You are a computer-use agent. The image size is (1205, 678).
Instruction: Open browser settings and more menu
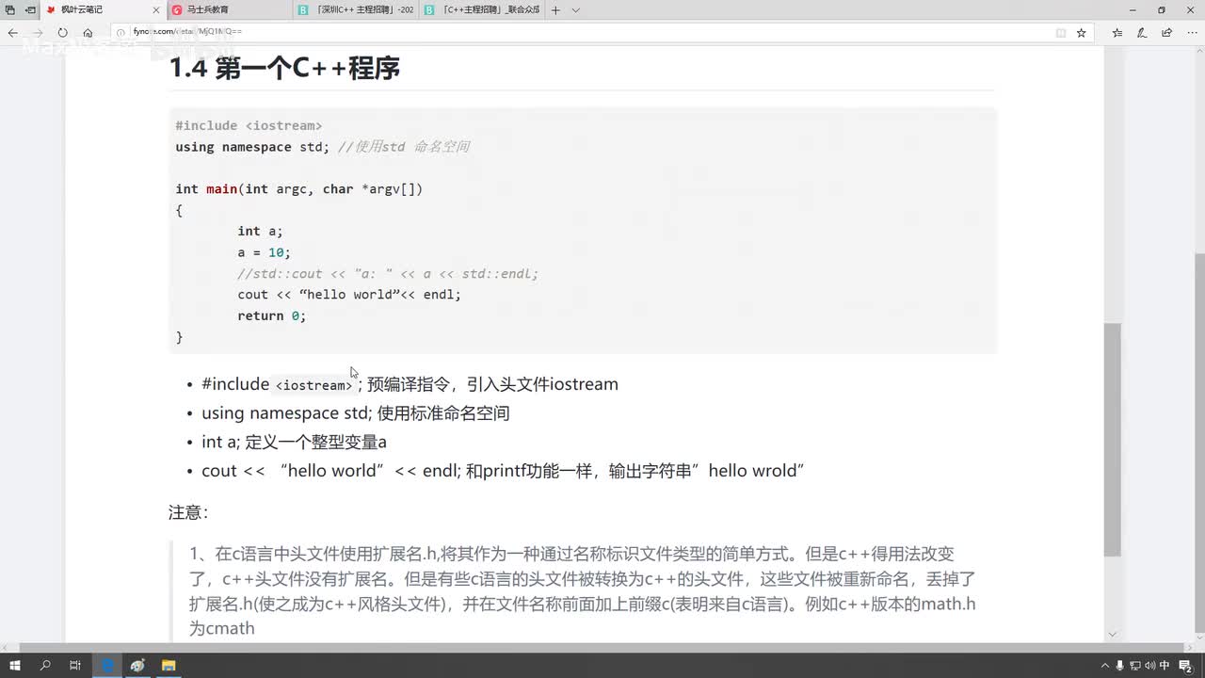1191,32
